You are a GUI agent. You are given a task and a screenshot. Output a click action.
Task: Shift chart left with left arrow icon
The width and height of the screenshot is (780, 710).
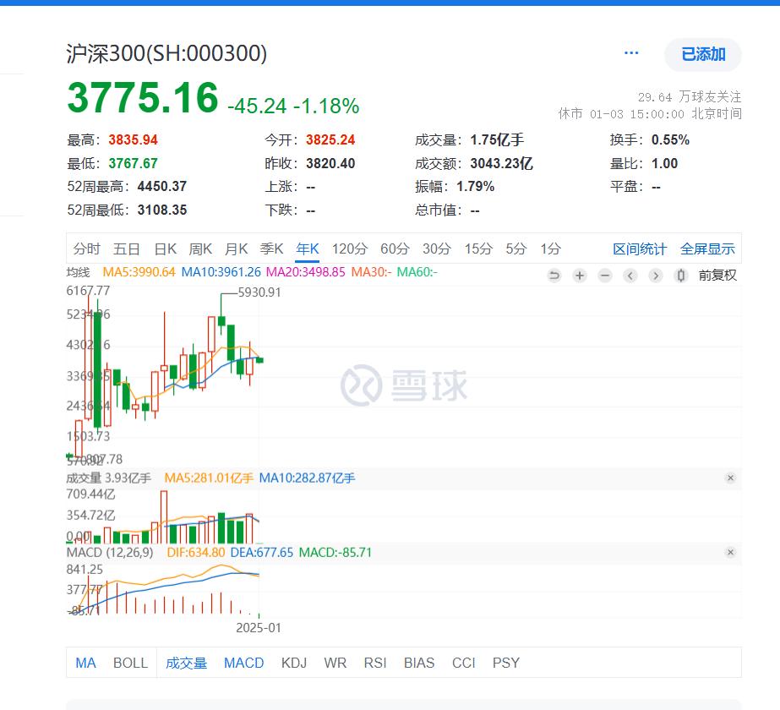(630, 276)
